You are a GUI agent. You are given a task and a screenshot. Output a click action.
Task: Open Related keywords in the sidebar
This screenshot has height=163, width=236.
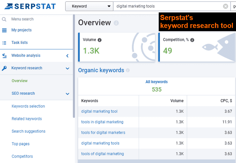tap(27, 119)
